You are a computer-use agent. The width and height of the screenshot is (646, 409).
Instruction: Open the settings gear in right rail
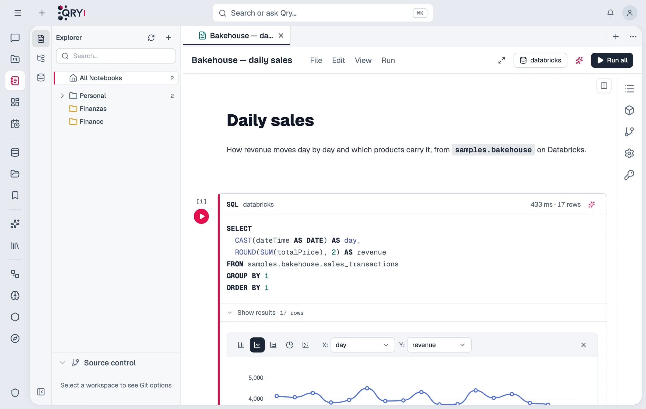pos(629,153)
